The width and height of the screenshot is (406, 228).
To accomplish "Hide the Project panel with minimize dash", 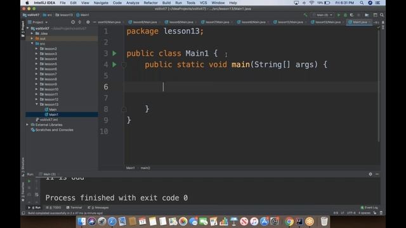I will [x=95, y=22].
